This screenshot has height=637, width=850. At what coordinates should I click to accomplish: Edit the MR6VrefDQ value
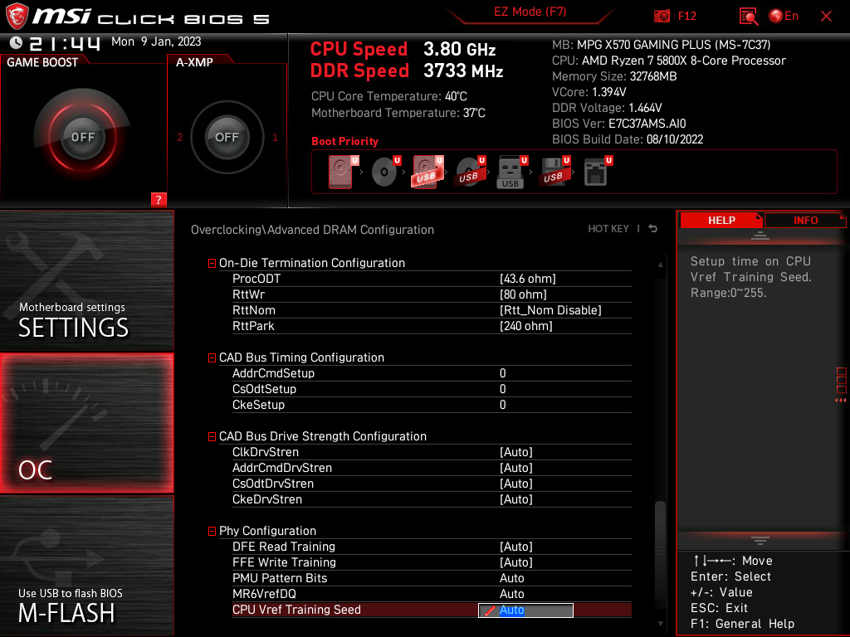511,594
